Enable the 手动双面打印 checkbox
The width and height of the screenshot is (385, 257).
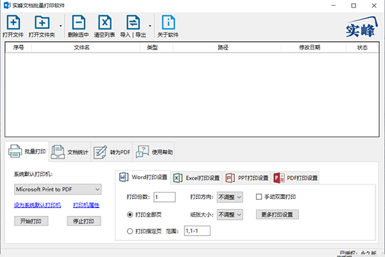pos(259,197)
